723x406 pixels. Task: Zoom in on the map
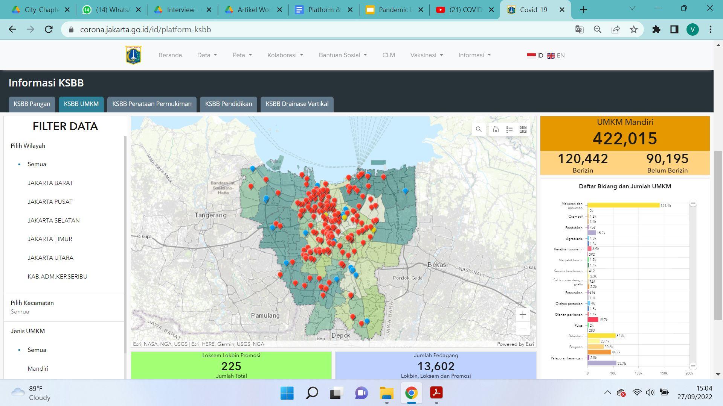tap(523, 315)
